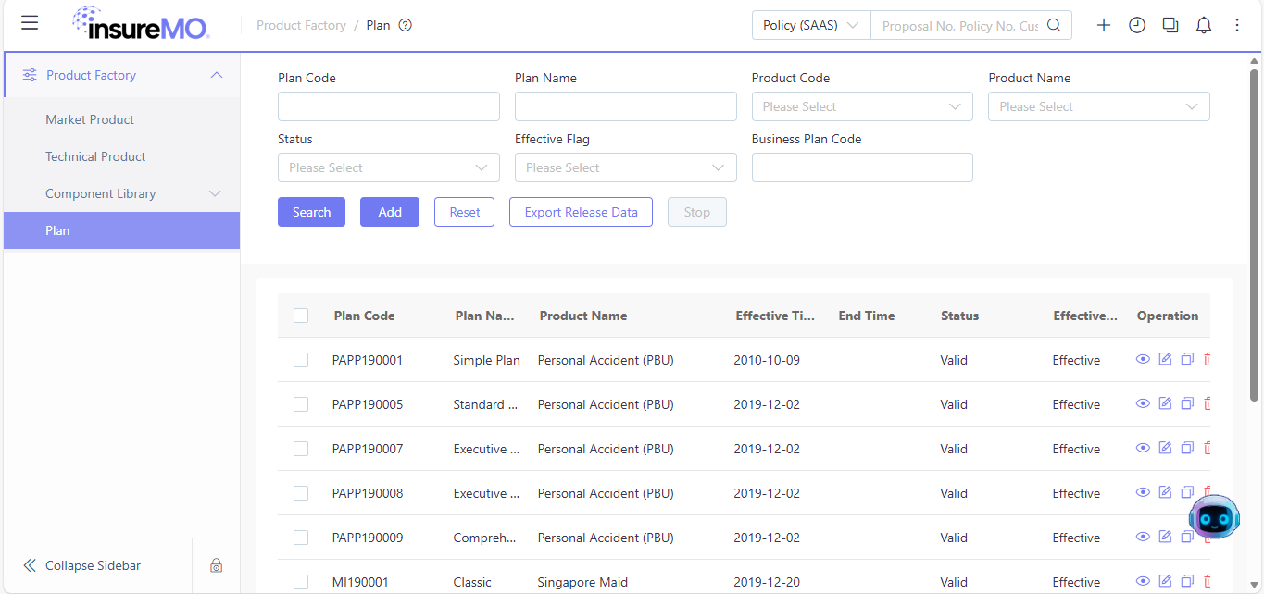Copy plan PAPP190001
The height and width of the screenshot is (594, 1264).
pyautogui.click(x=1187, y=359)
